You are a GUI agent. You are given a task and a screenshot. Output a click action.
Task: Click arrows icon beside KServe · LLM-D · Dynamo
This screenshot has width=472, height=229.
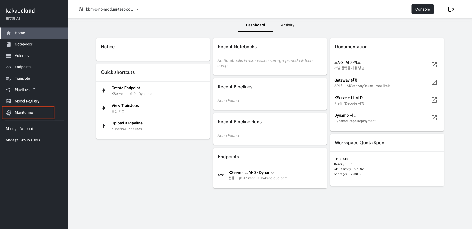pos(221,175)
